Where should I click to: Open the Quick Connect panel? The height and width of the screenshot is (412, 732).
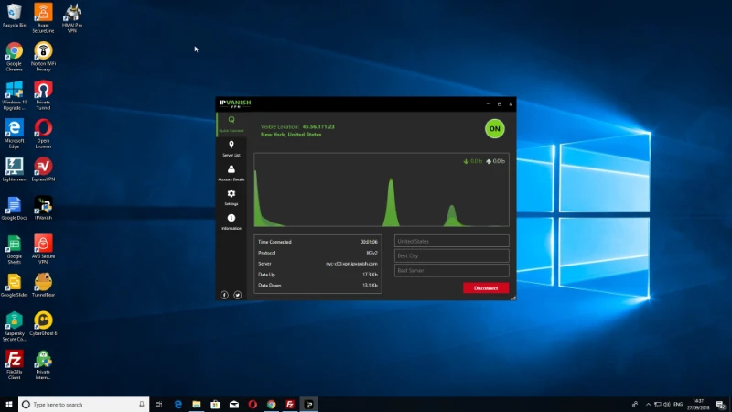coord(231,122)
